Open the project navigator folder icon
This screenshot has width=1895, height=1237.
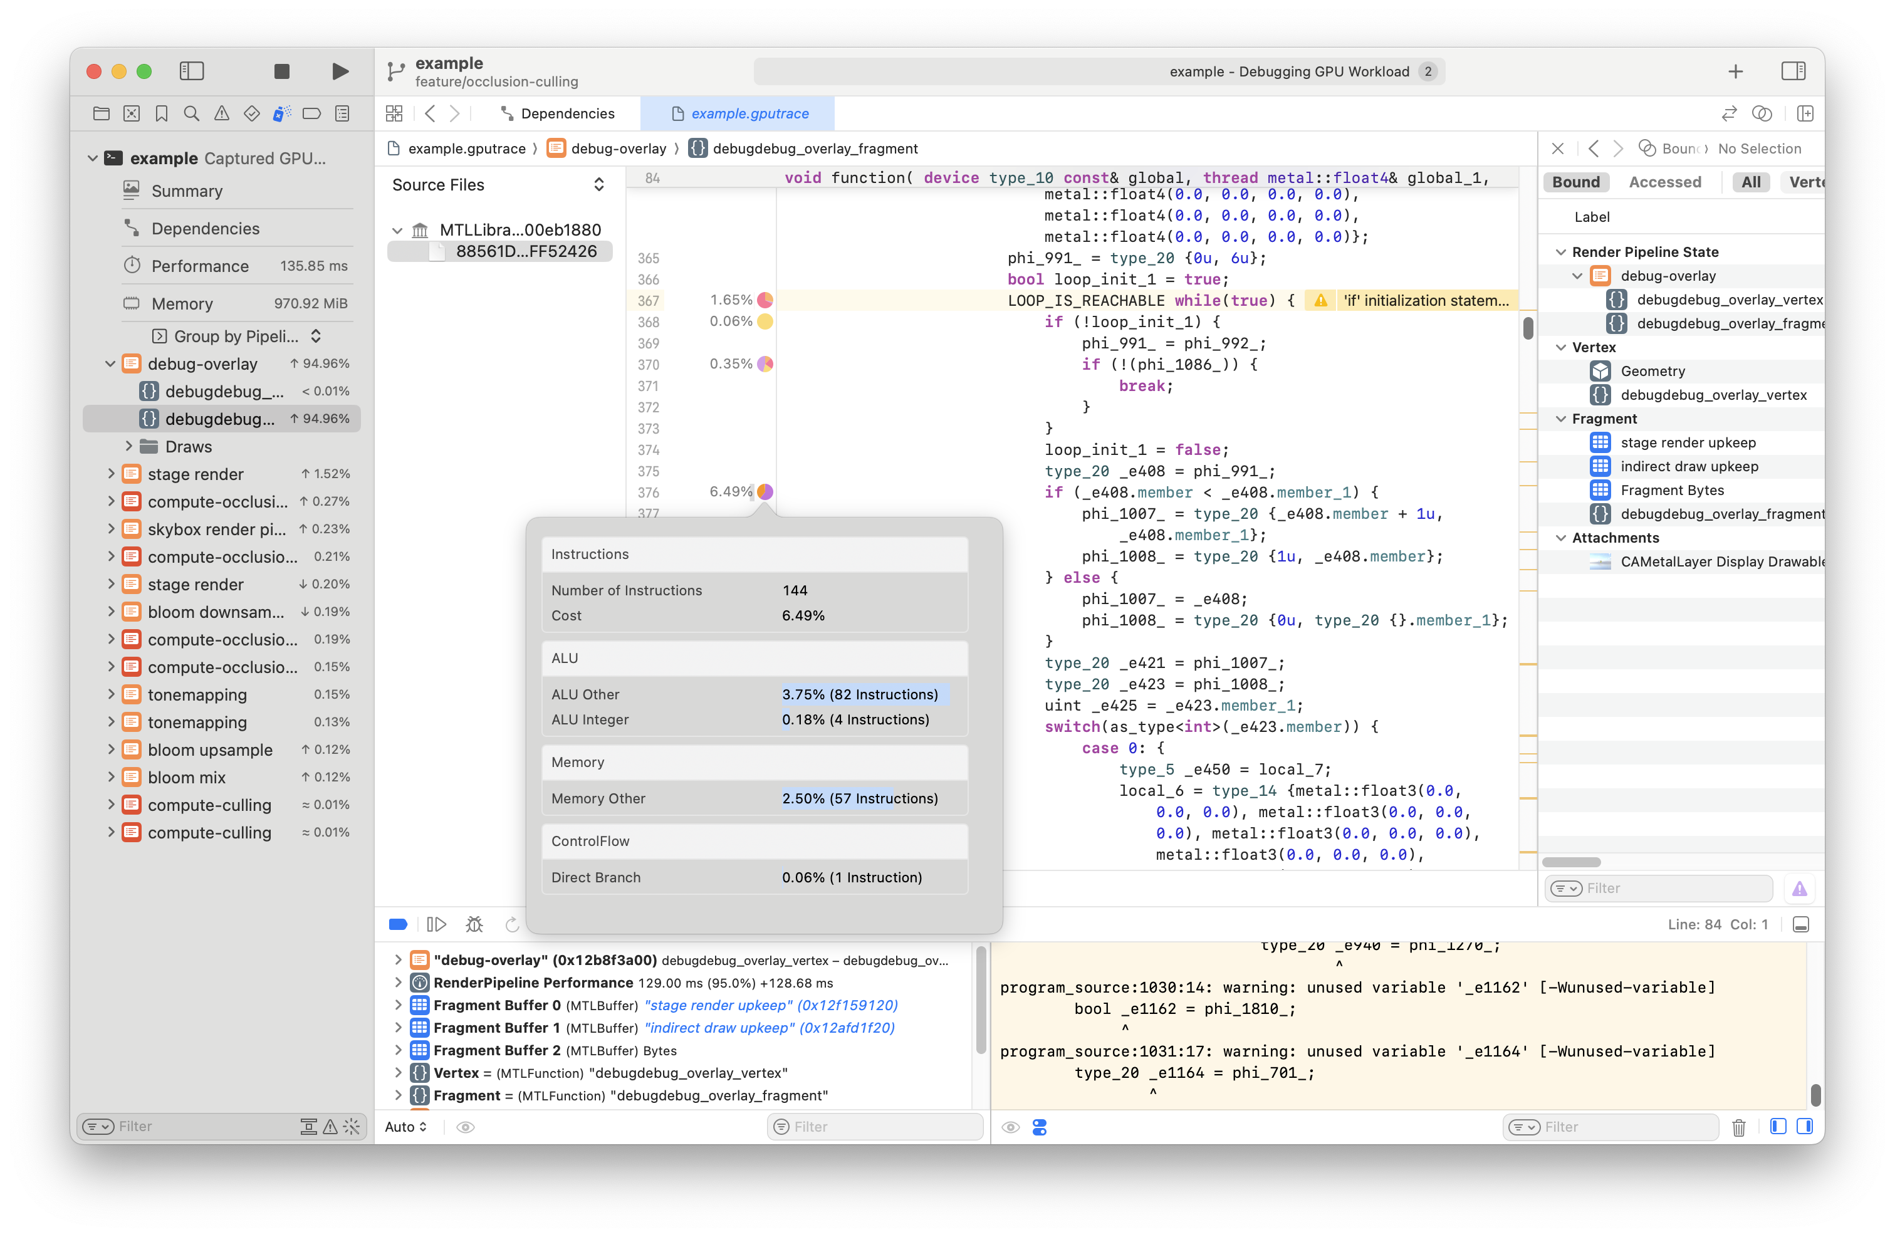(x=101, y=113)
